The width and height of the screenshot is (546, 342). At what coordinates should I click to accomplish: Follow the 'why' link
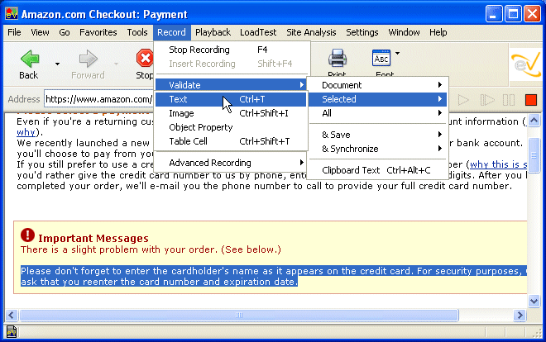pos(26,132)
